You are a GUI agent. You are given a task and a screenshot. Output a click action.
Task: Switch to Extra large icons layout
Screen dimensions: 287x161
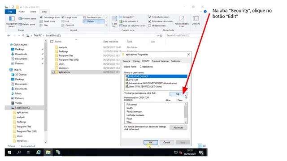50,17
